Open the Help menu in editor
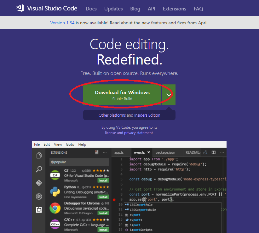The image size is (259, 233). [82, 144]
